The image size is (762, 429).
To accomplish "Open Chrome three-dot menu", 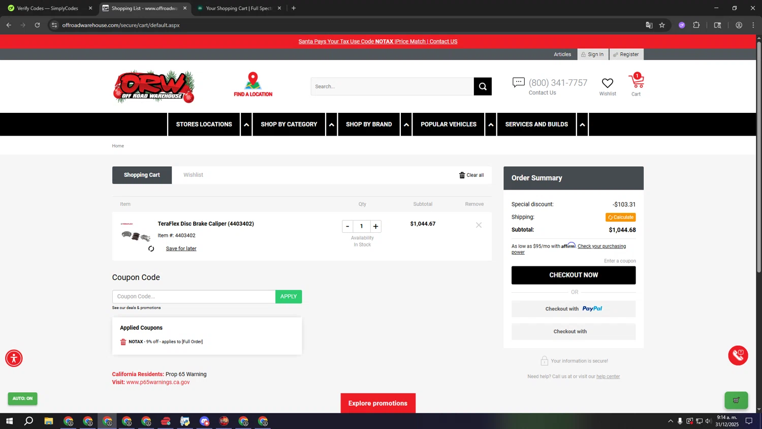I will tap(753, 25).
